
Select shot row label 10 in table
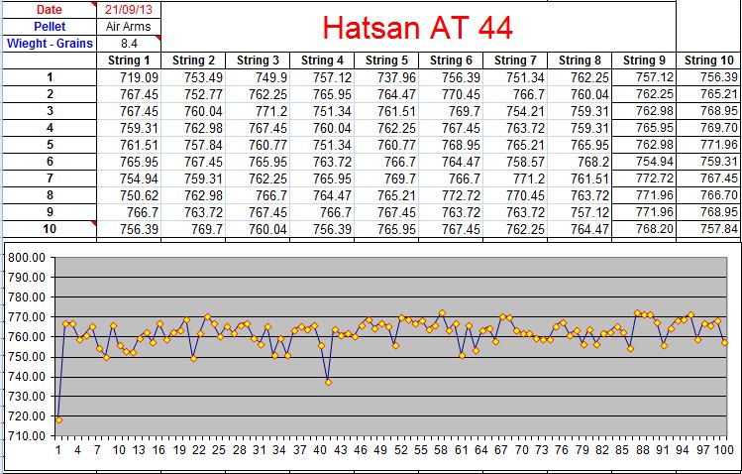[x=50, y=229]
